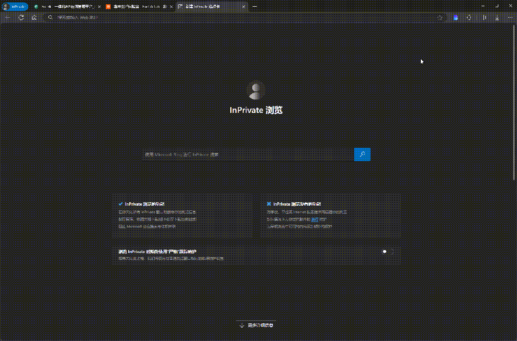
Task: Toggle the Strict tracking prevention switch
Action: (388, 252)
